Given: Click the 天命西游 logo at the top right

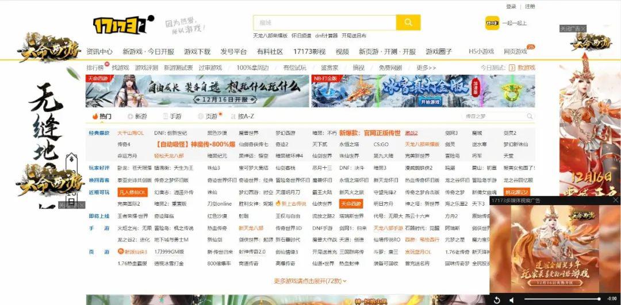Looking at the screenshot, I should coord(591,43).
